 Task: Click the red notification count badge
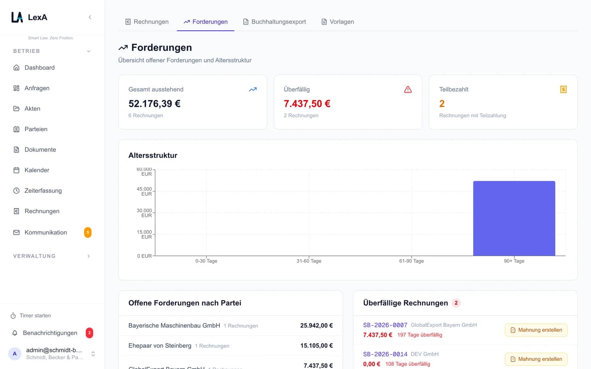pos(89,333)
